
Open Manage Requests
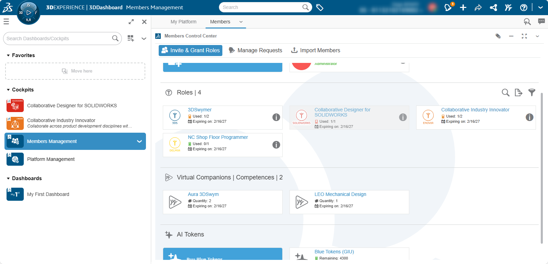pos(255,50)
